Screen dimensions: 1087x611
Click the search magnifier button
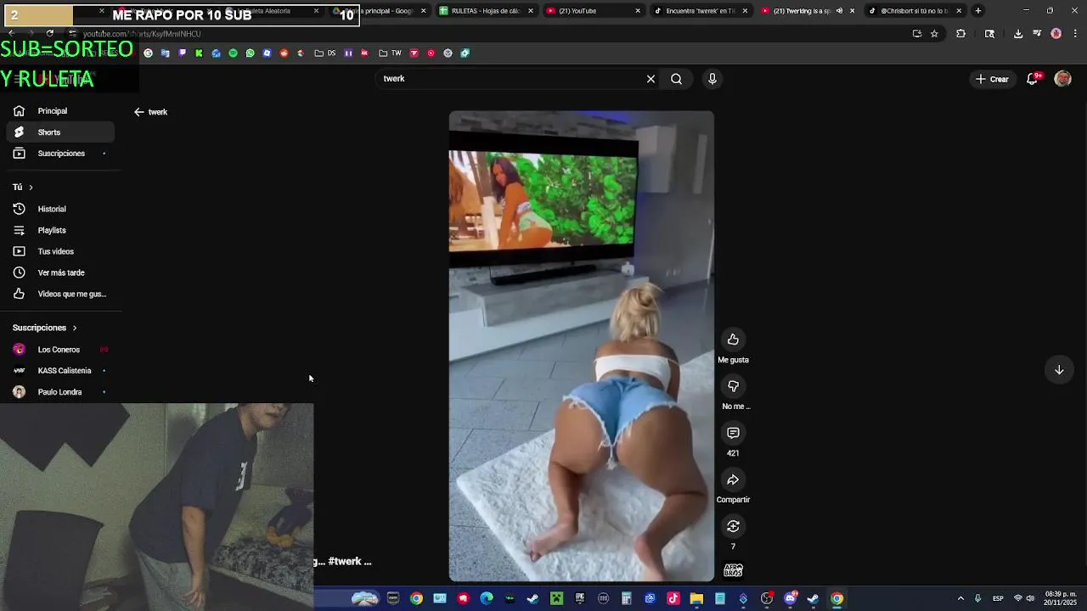point(676,79)
